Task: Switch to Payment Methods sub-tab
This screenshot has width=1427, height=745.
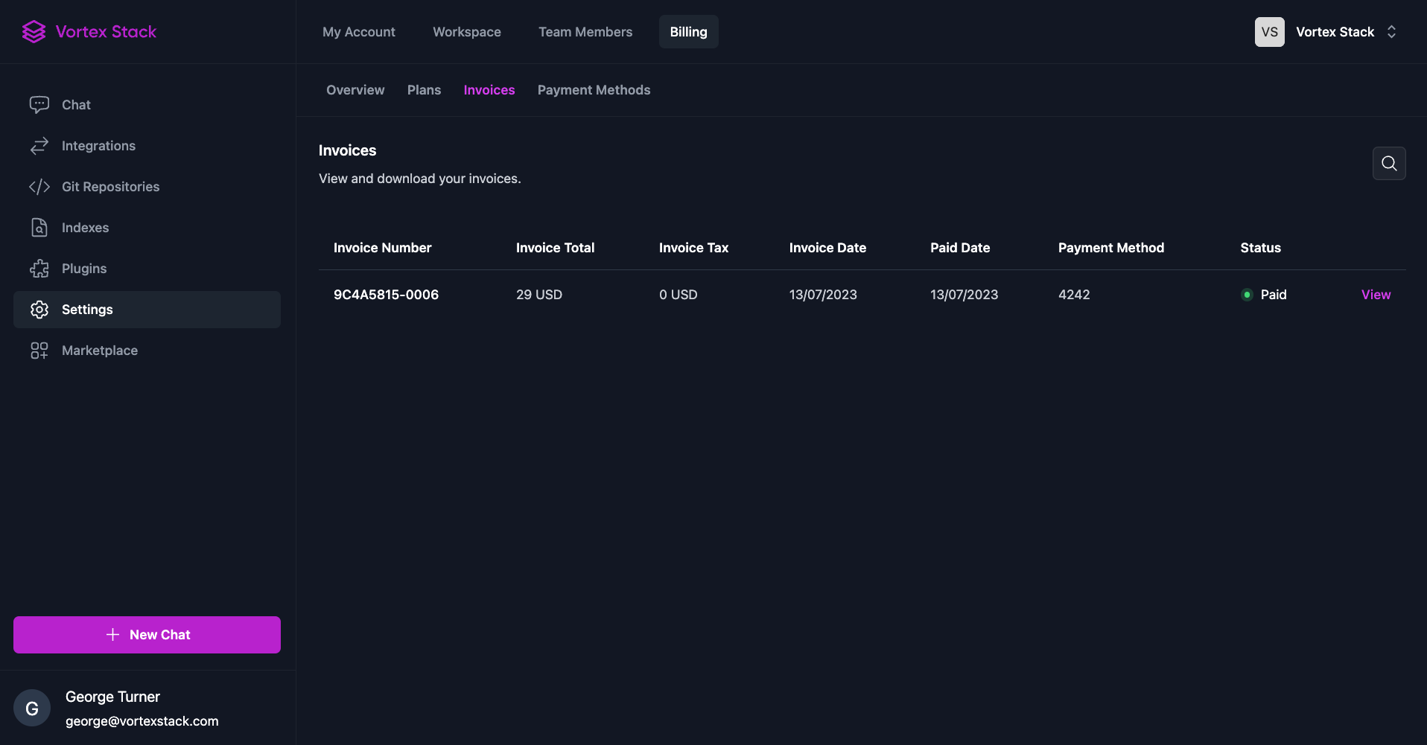Action: [594, 90]
